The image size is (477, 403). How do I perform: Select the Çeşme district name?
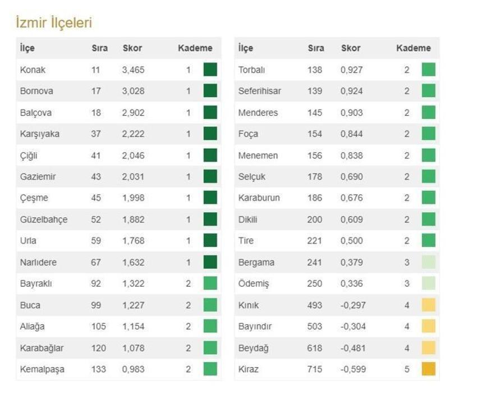pyautogui.click(x=34, y=198)
